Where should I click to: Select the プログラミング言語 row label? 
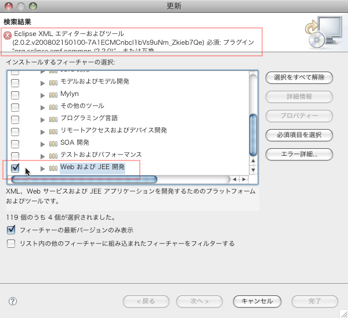click(89, 118)
